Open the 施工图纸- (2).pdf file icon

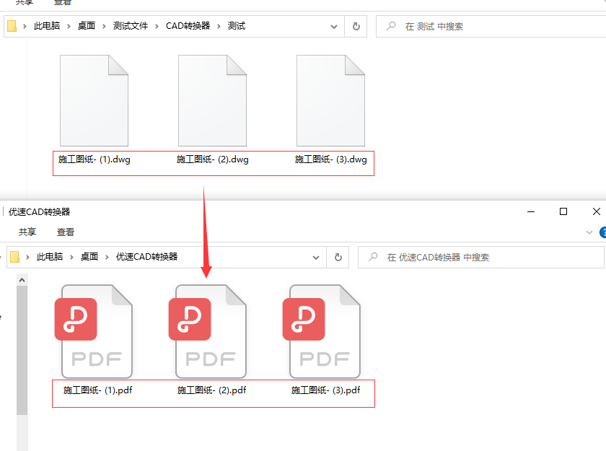coord(211,332)
